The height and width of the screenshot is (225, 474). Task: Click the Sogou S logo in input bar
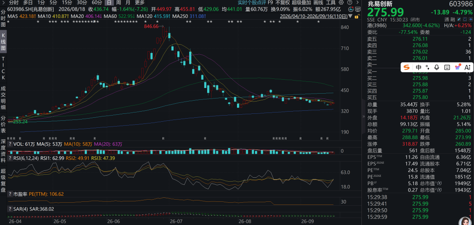click(x=406, y=67)
